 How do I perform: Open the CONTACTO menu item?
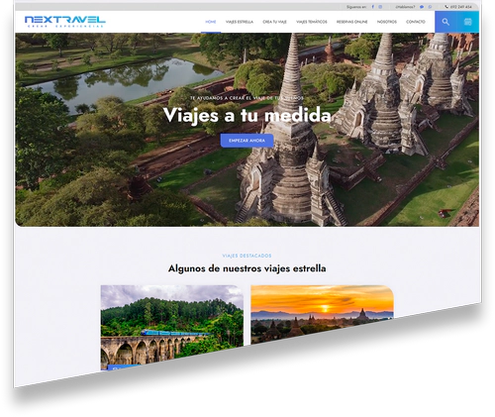click(416, 22)
